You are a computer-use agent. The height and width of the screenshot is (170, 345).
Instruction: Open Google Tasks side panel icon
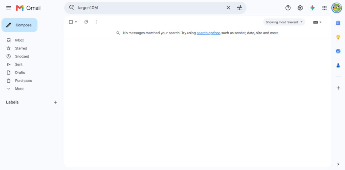[x=338, y=51]
